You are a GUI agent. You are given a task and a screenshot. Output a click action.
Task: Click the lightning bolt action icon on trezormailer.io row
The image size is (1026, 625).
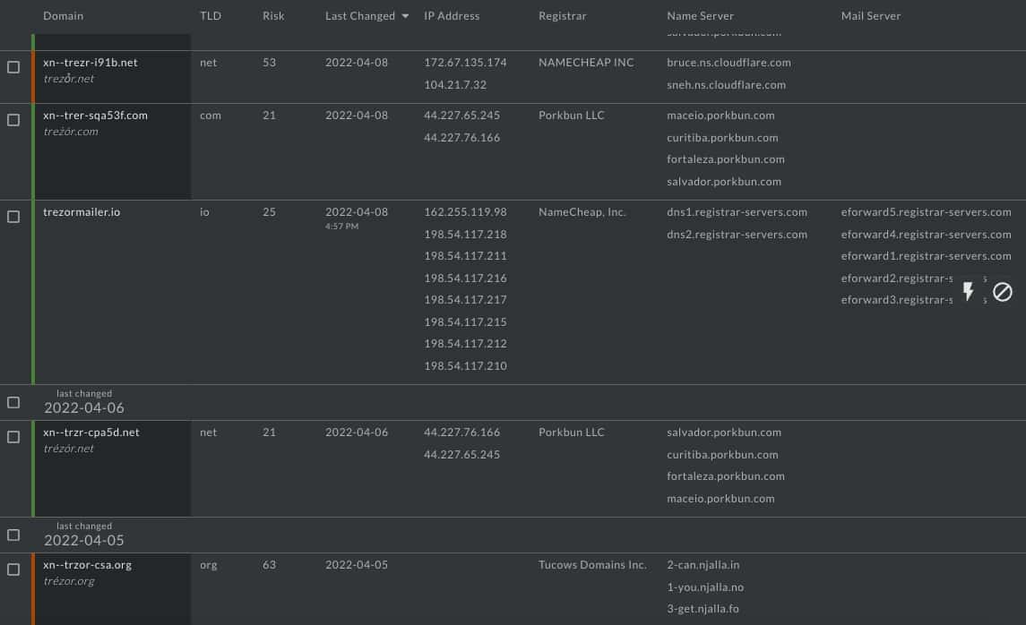(x=969, y=292)
